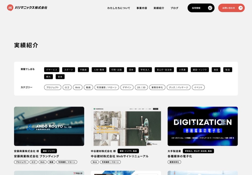The height and width of the screenshot is (175, 252).
Task: Click 中谷建材株式会社 様 client name
Action: pyautogui.click(x=103, y=151)
